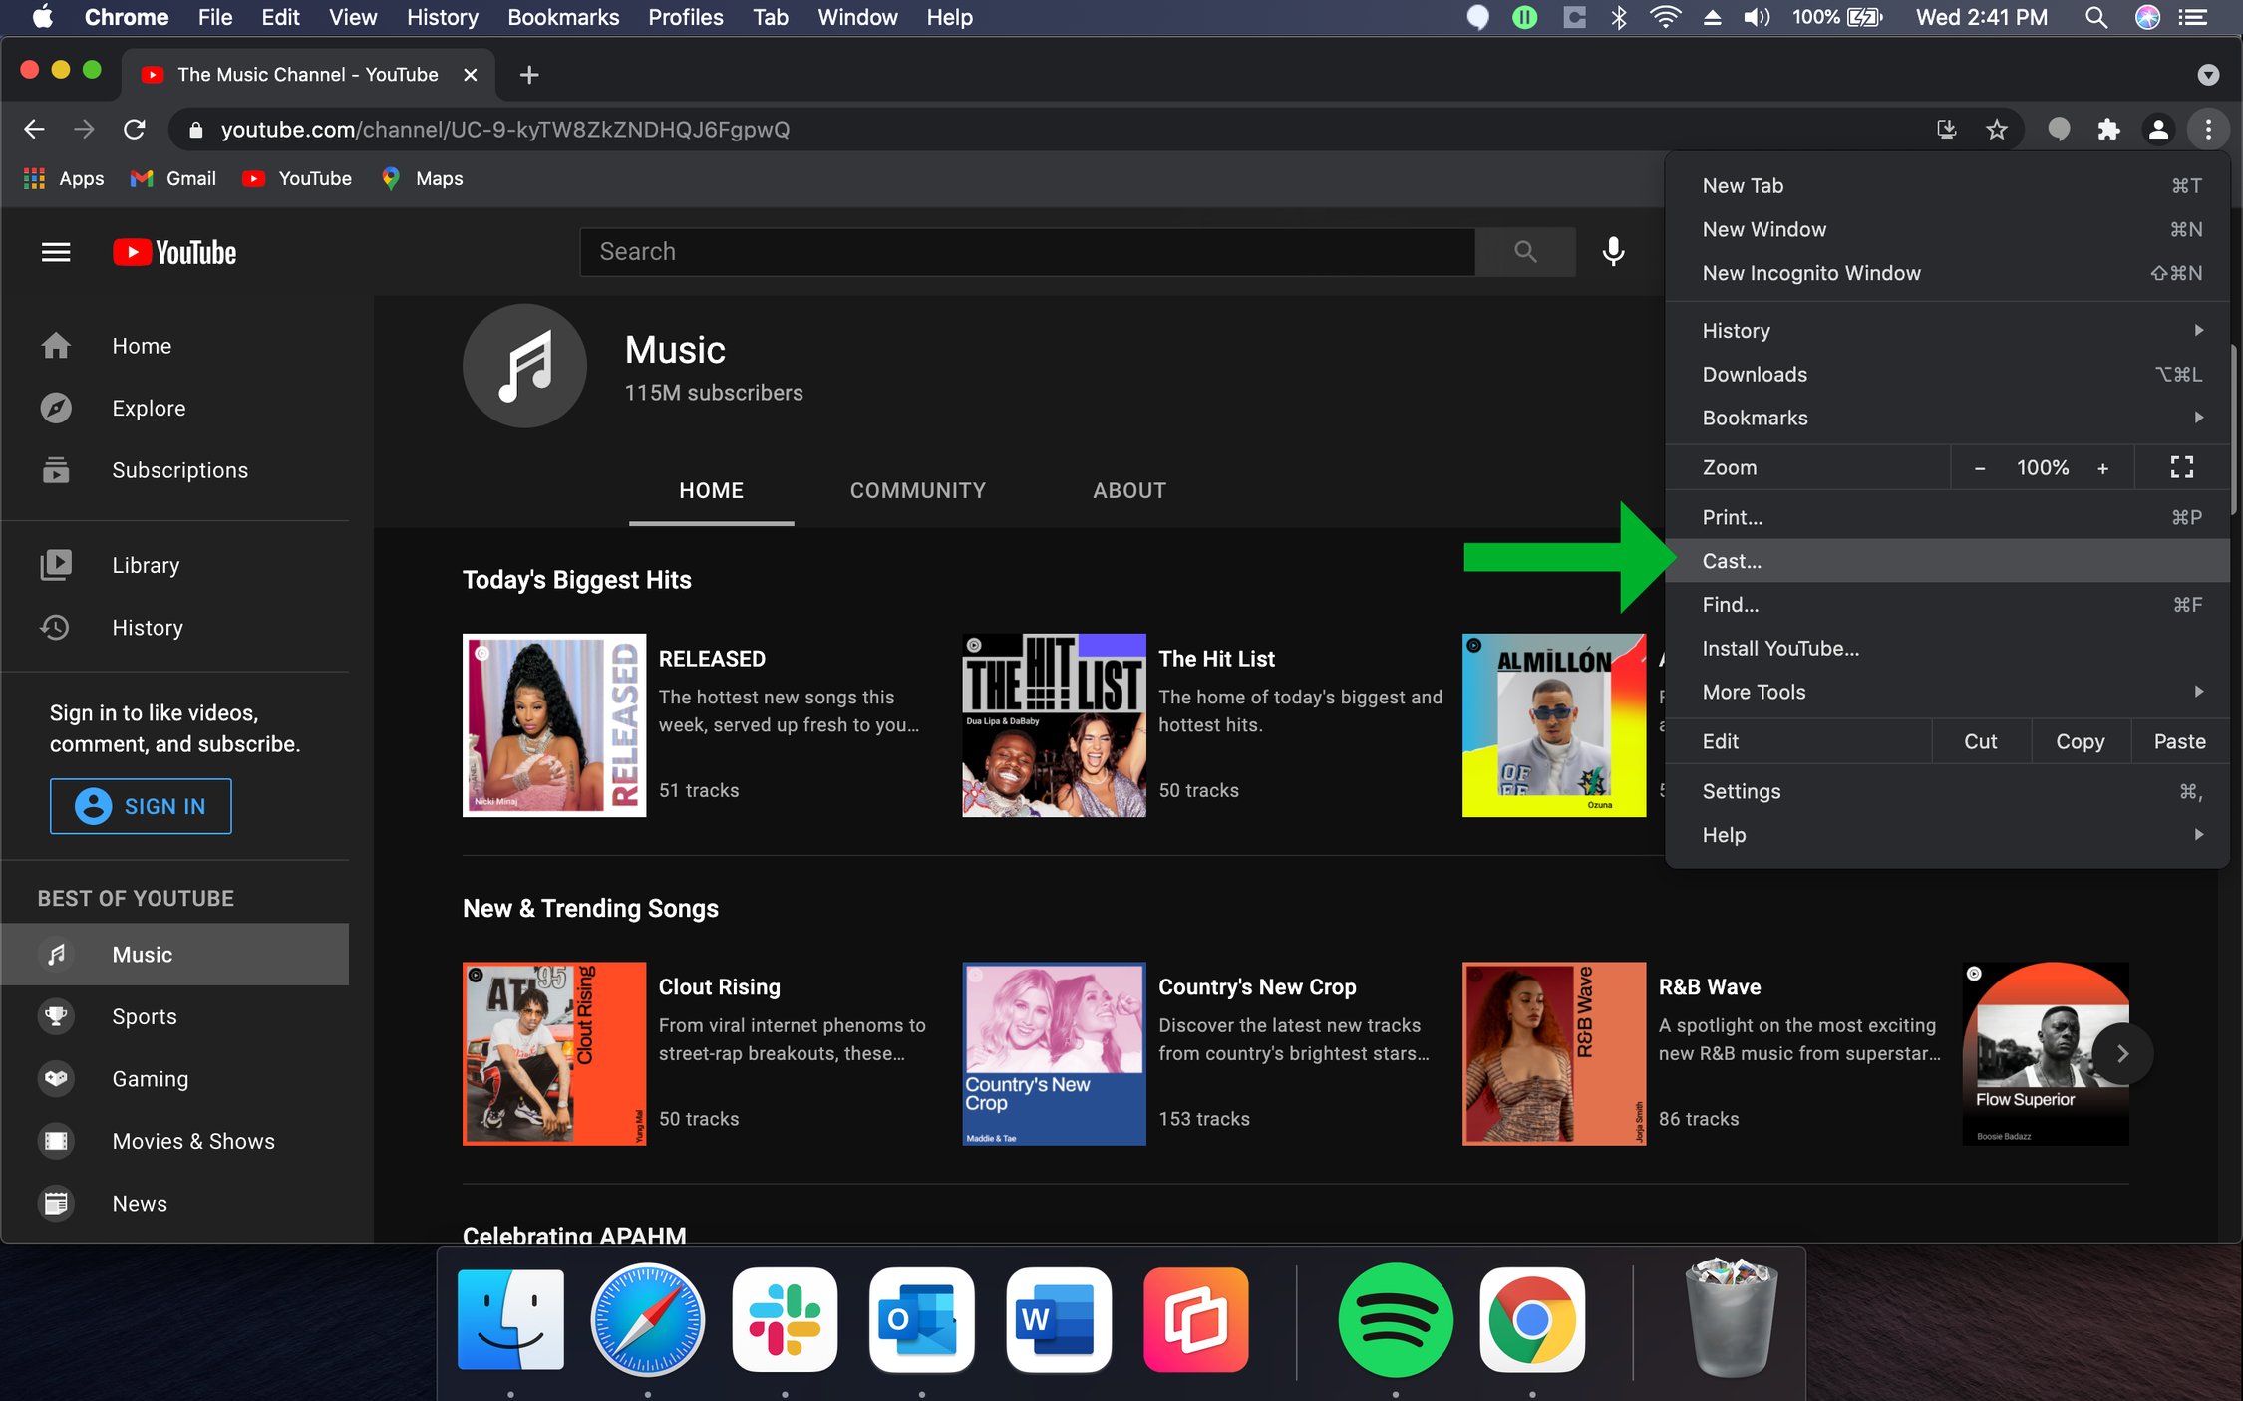Expand the History submenu in Chrome menu
Screen dimensions: 2243x1401
coord(1736,330)
